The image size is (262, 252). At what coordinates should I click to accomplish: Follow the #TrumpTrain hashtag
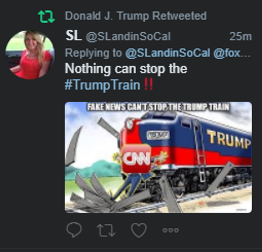coord(102,85)
